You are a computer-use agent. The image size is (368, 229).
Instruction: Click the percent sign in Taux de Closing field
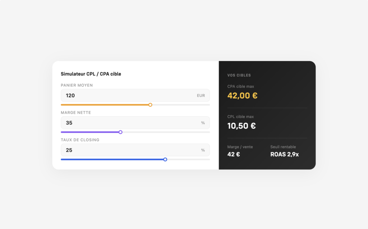pos(203,150)
